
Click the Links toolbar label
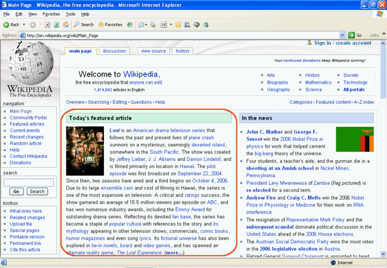(374, 35)
